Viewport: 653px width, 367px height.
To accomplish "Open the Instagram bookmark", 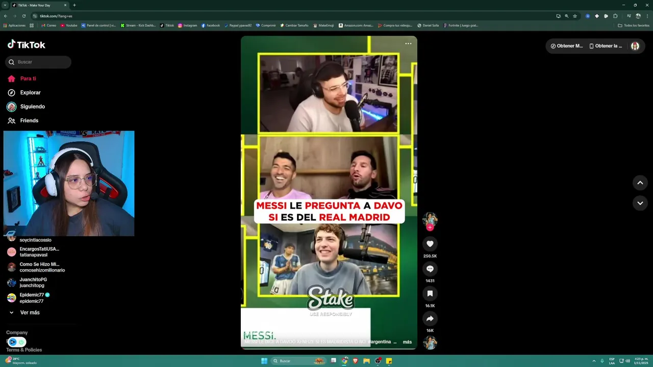I will (x=188, y=25).
